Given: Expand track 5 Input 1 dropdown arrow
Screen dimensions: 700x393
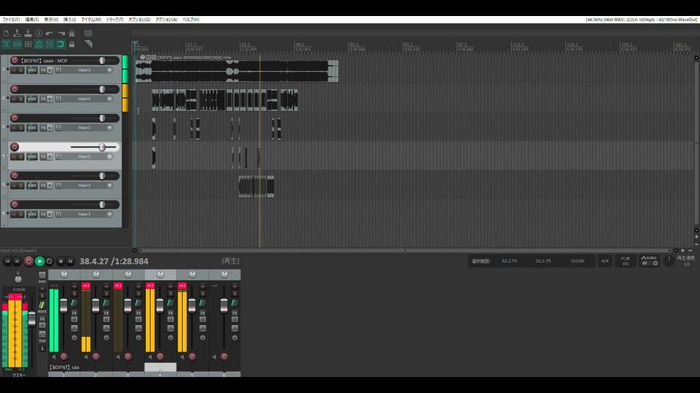Looking at the screenshot, I should (x=109, y=186).
